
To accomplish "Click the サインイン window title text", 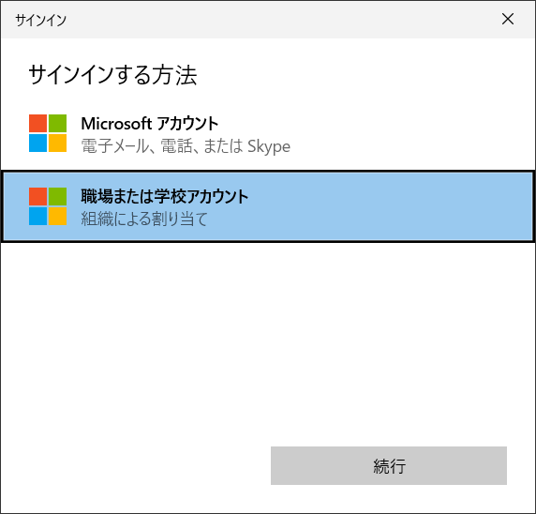I will pos(40,20).
